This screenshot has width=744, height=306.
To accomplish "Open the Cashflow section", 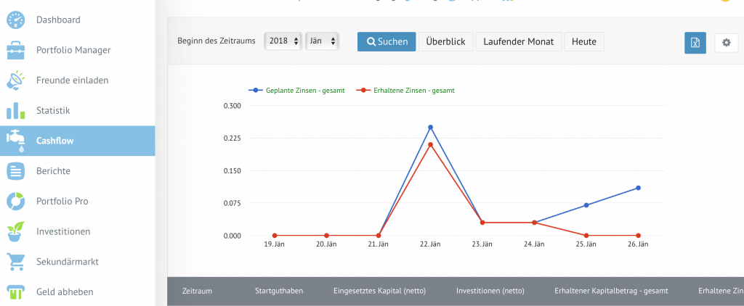I will (x=77, y=141).
